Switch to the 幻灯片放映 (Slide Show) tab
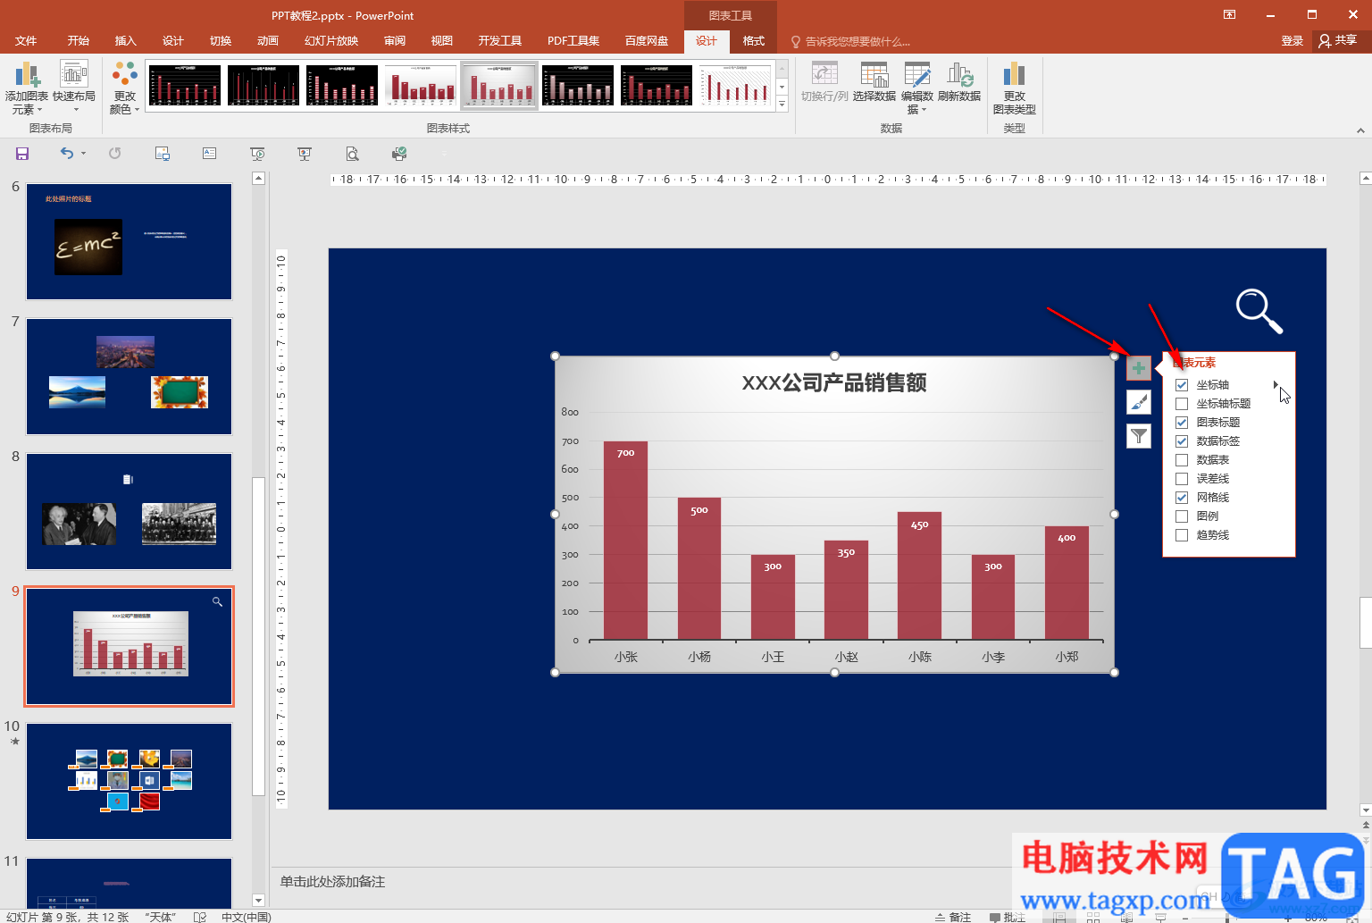 [x=331, y=41]
